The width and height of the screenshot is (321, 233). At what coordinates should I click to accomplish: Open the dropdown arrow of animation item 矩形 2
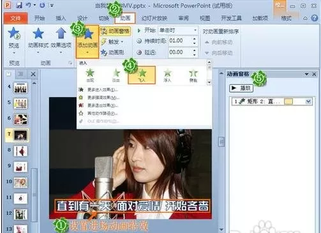308,101
